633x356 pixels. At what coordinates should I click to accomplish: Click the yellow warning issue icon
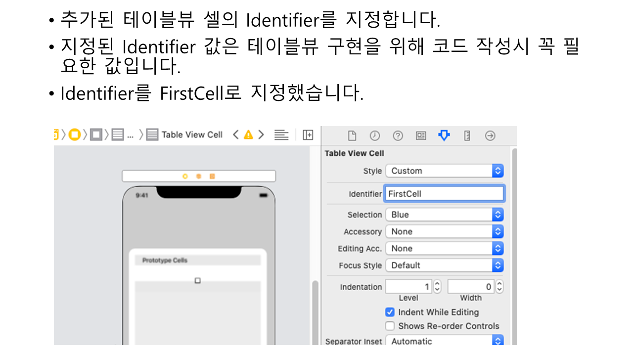[x=248, y=134]
